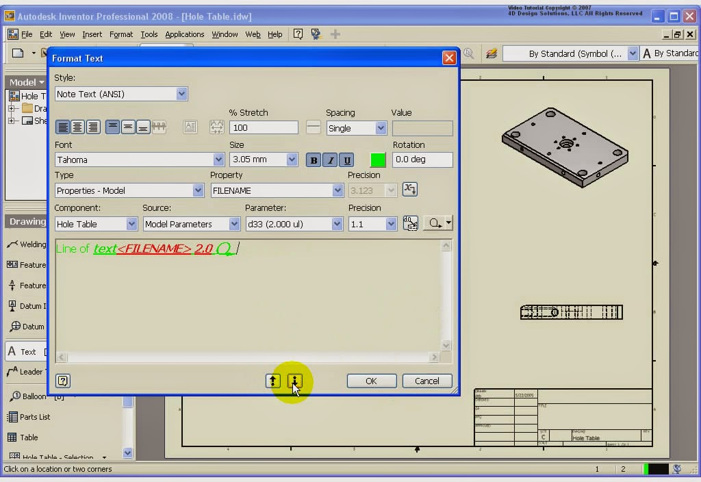Click the green text color swatch

[x=378, y=160]
